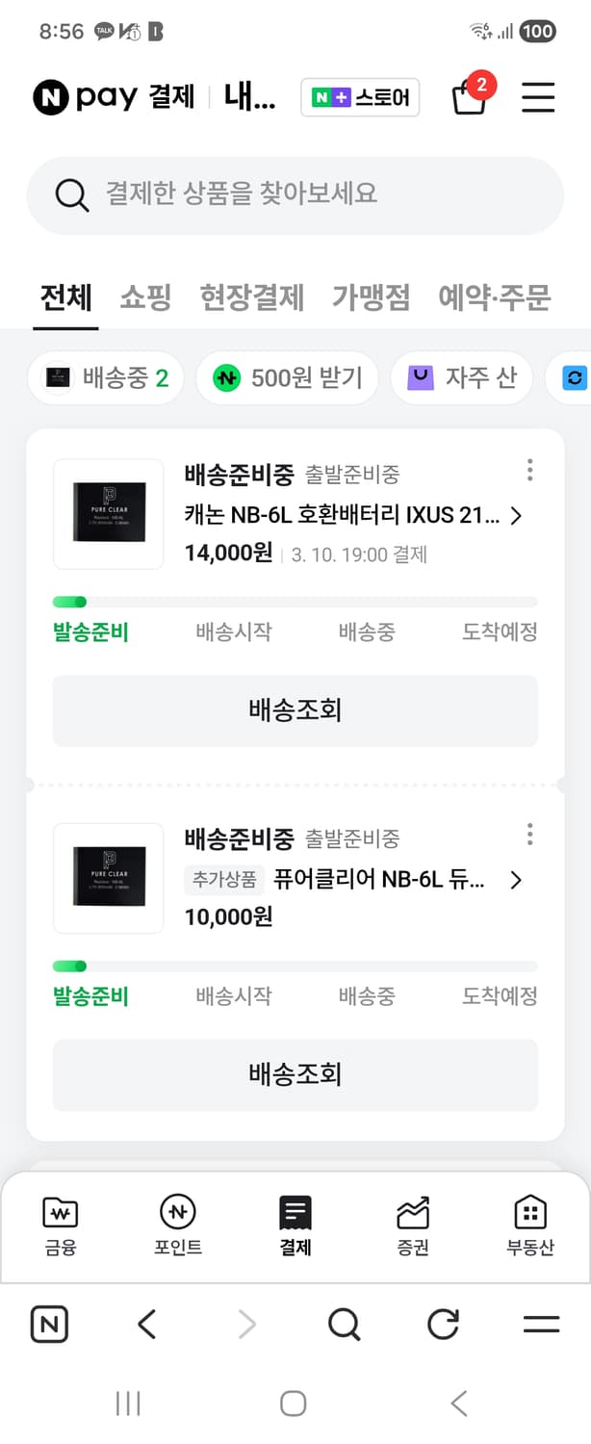Toggle the 배송중 2 filter chip
The height and width of the screenshot is (1444, 591).
[106, 377]
